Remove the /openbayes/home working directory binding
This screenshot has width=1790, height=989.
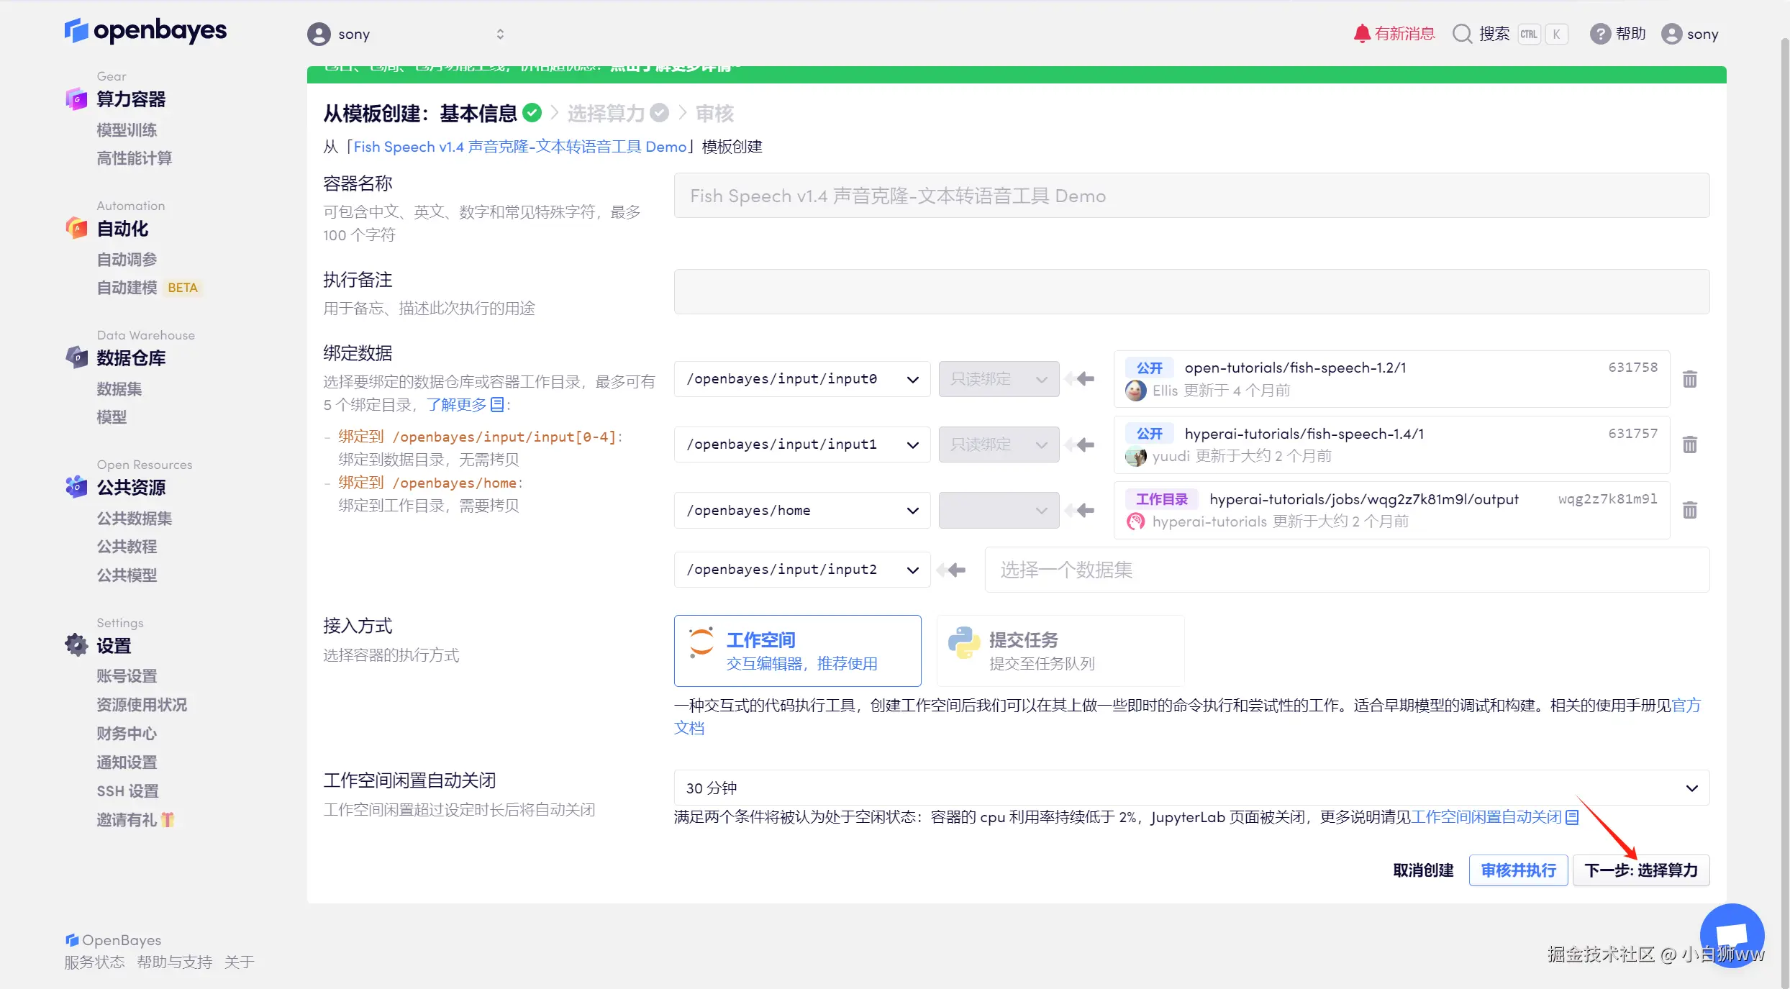tap(1689, 510)
